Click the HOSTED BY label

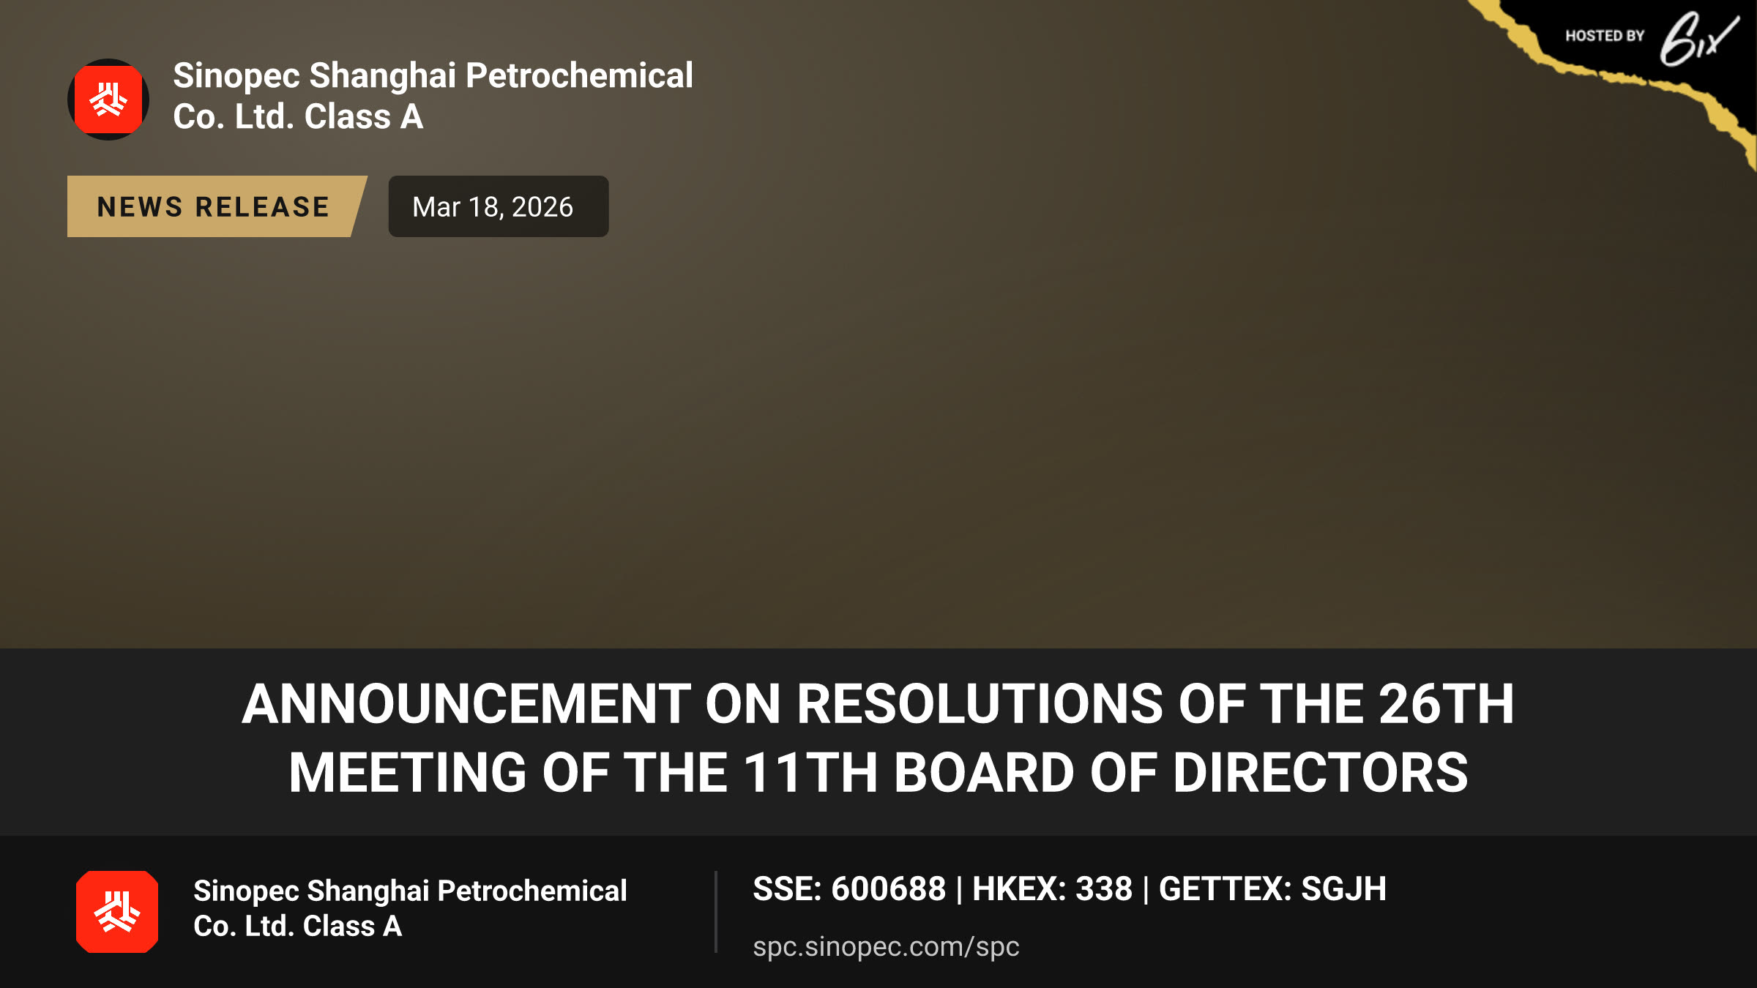(1605, 36)
